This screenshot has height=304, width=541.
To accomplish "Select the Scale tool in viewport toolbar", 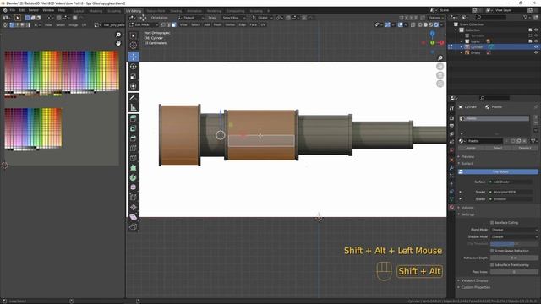I will [x=134, y=76].
